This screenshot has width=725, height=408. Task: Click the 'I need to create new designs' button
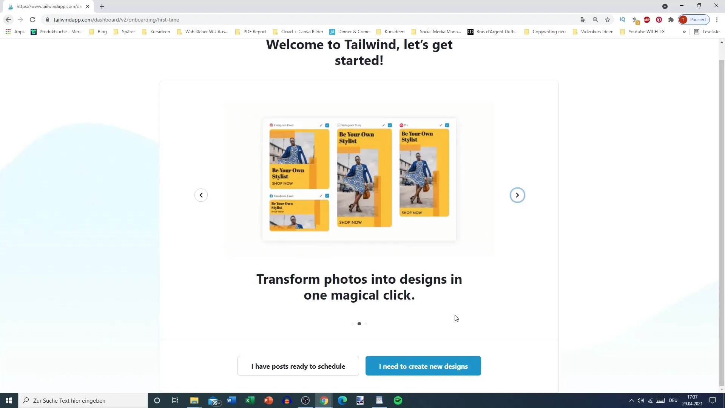tap(424, 366)
